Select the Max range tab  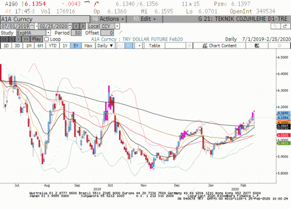coord(88,45)
